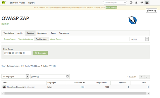This screenshot has height=98, width=160.
Task: Open the All languages dropdown
Action: pos(15,76)
